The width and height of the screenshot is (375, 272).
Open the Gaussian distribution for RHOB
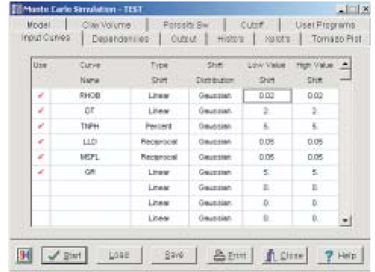pyautogui.click(x=215, y=96)
